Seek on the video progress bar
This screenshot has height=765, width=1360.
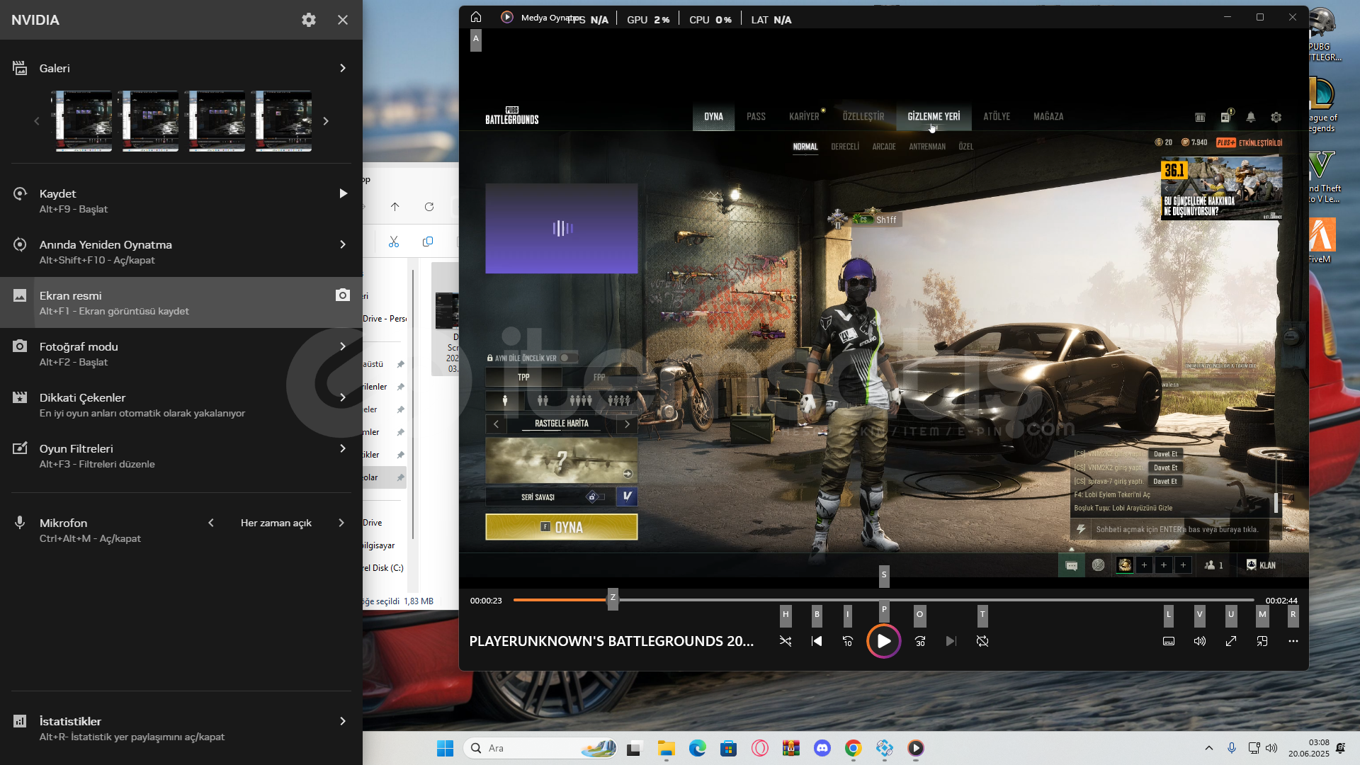(884, 600)
